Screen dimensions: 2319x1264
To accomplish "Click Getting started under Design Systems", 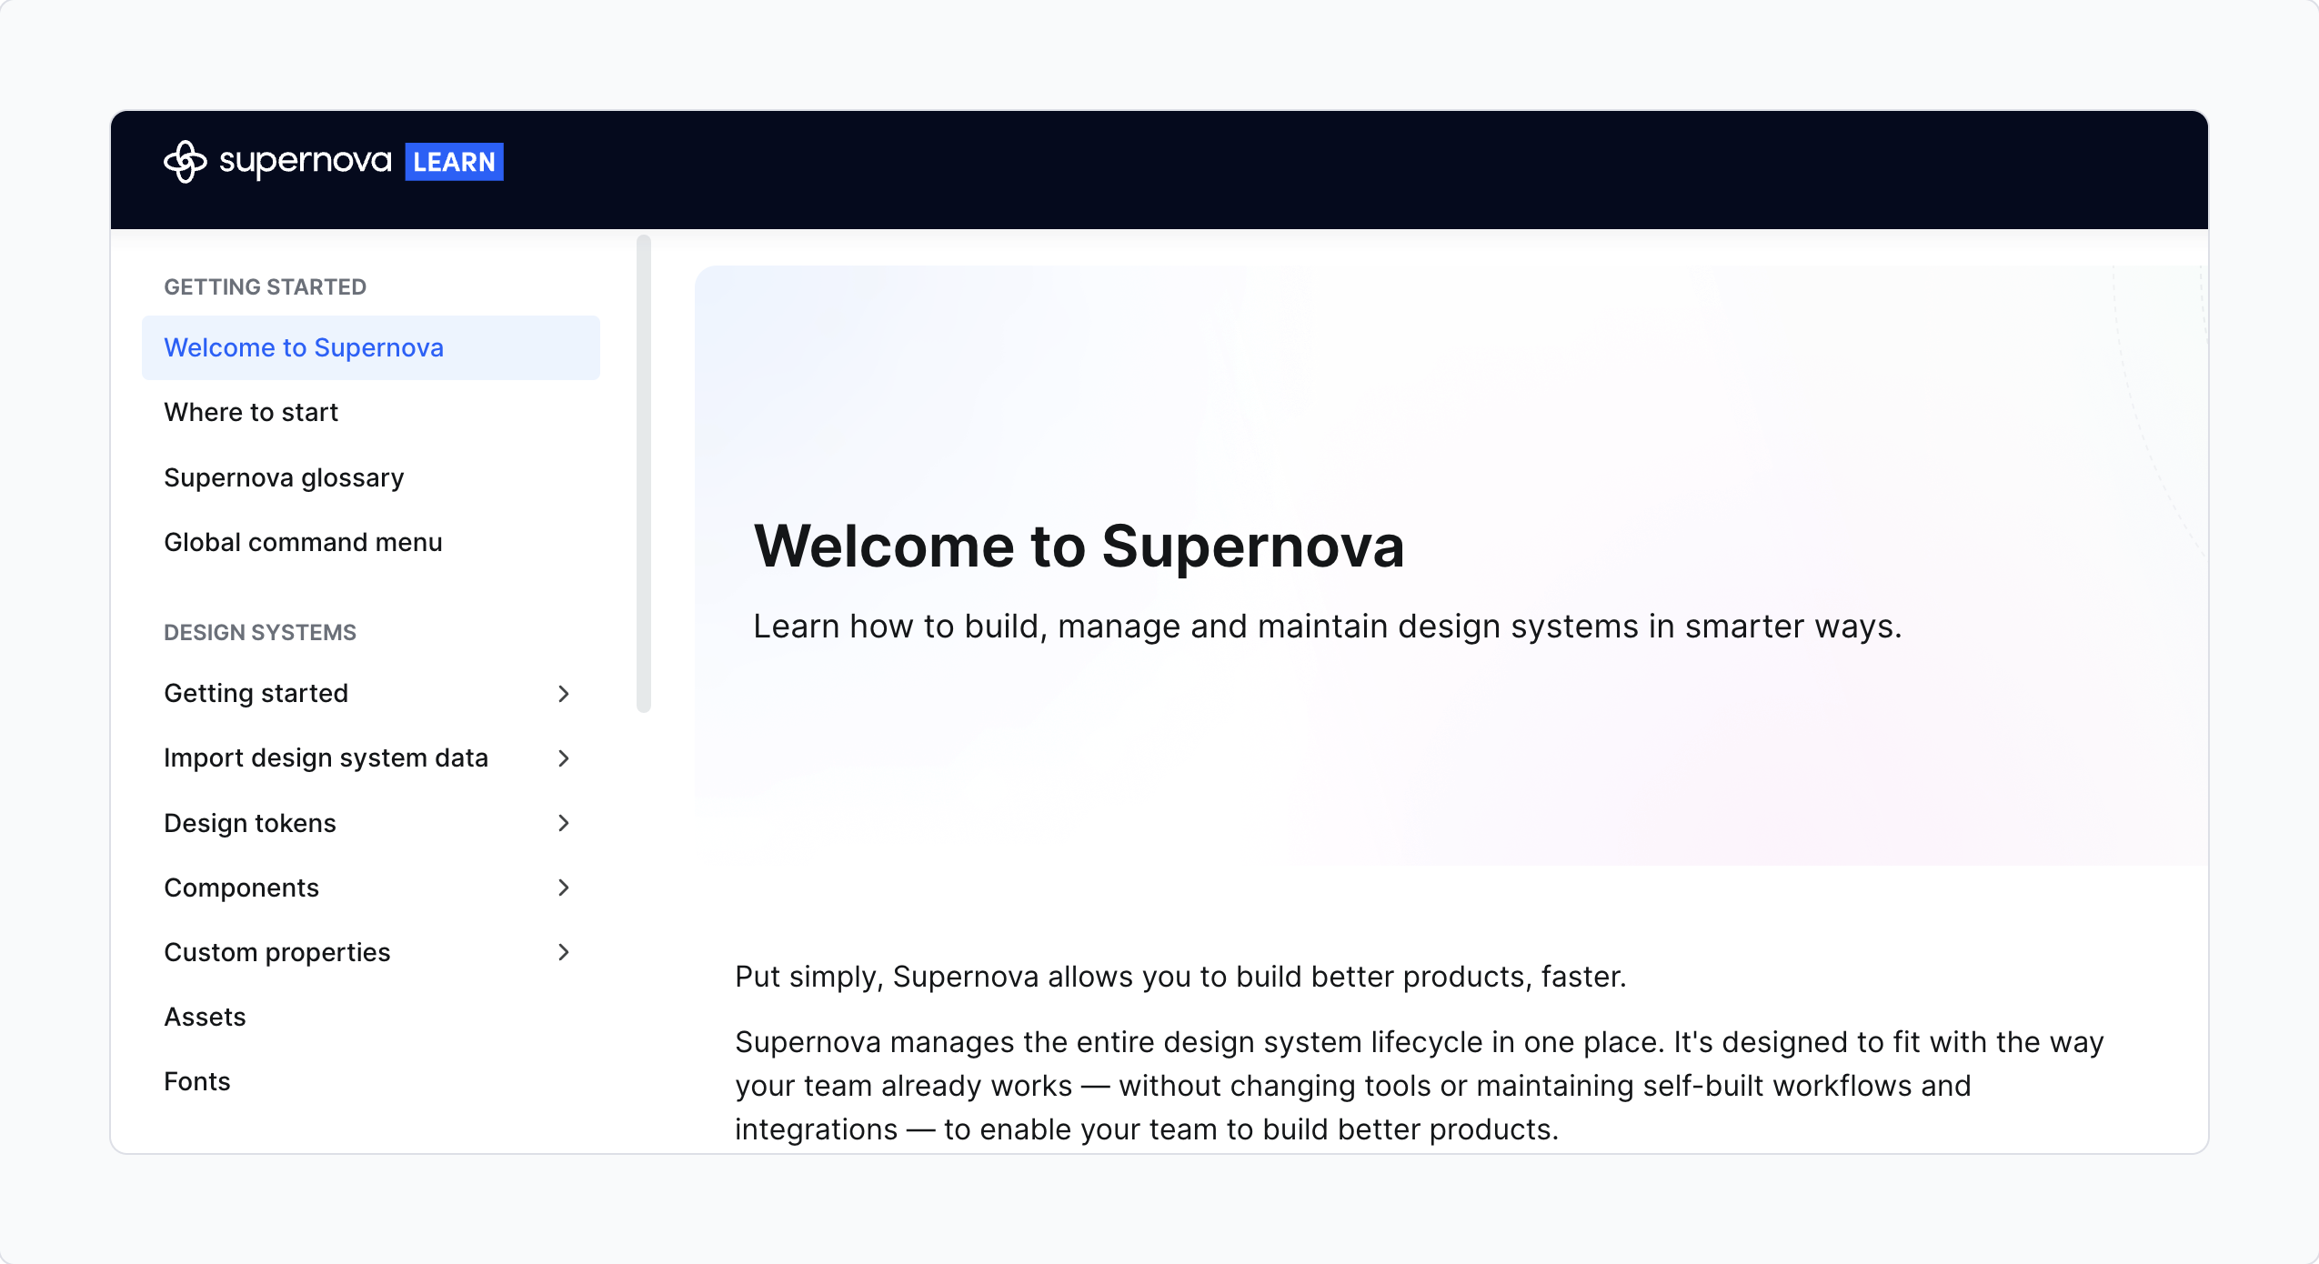I will pos(256,693).
